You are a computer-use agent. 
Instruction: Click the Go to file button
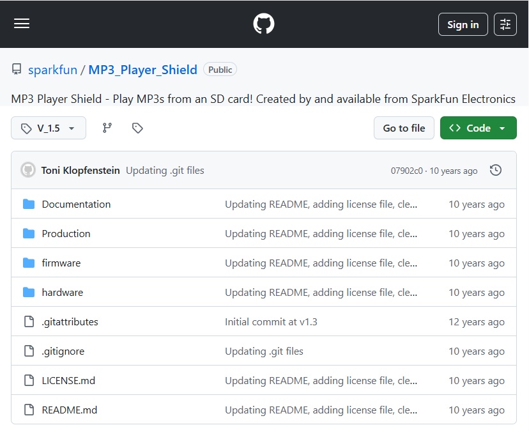(404, 128)
